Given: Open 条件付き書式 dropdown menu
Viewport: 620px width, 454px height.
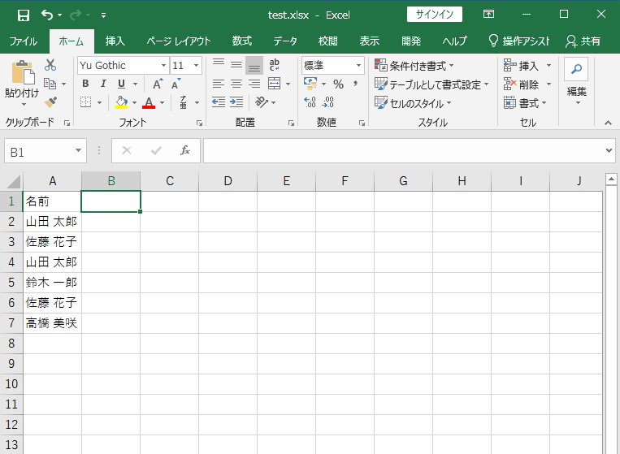Looking at the screenshot, I should (x=414, y=66).
